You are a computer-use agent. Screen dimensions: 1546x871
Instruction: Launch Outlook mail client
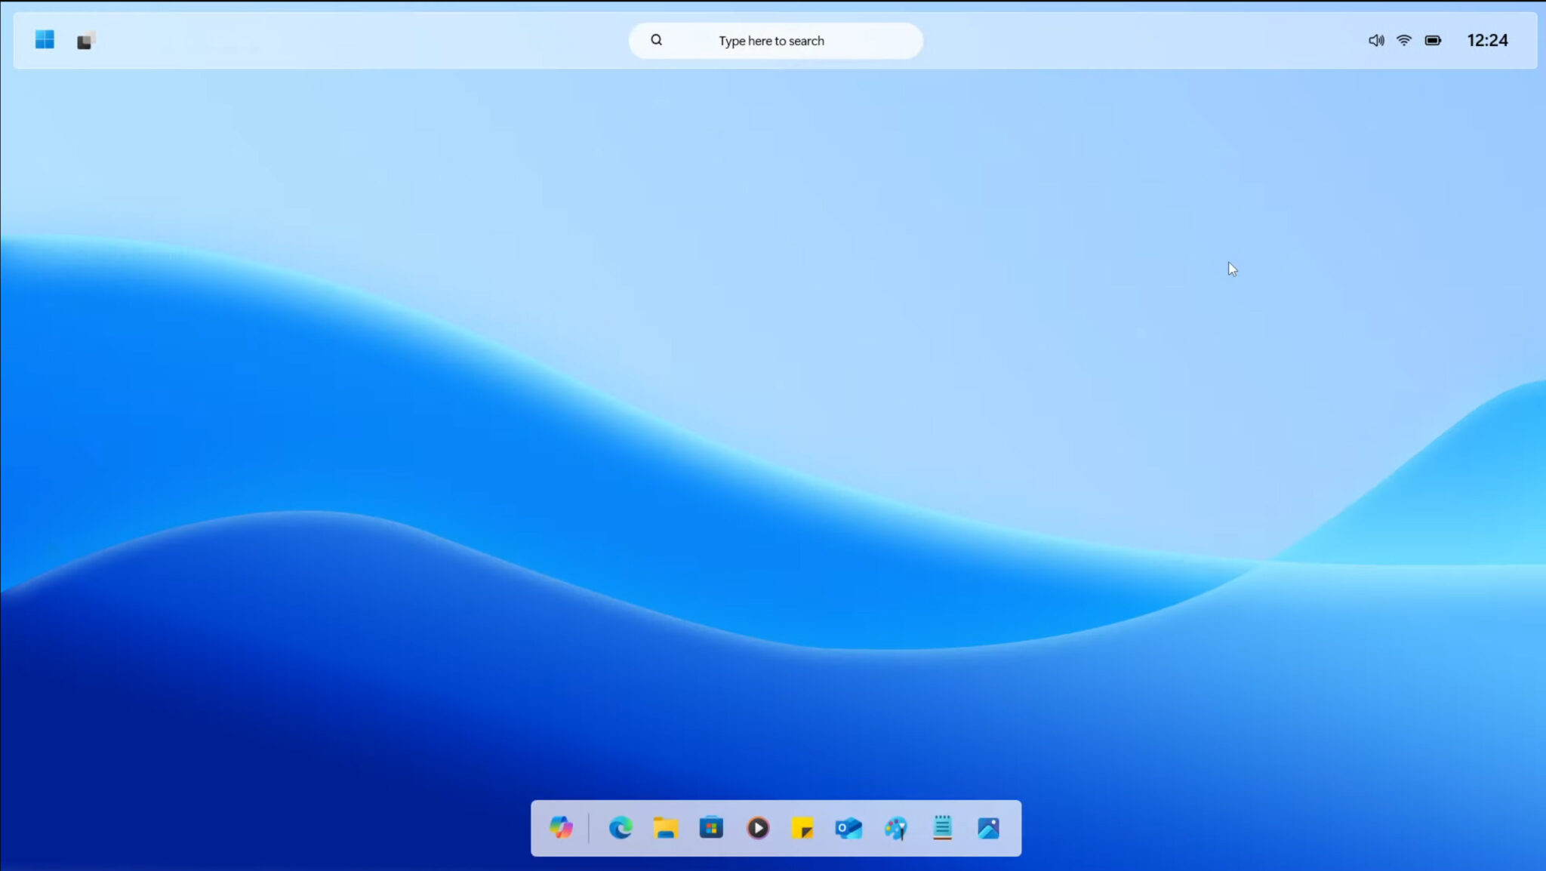(x=850, y=828)
